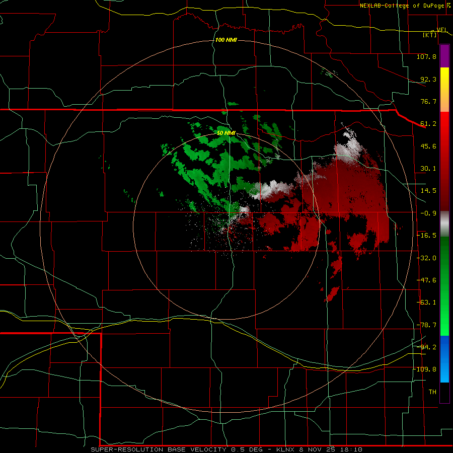Select the red segment of the velocity color bar

[444, 161]
